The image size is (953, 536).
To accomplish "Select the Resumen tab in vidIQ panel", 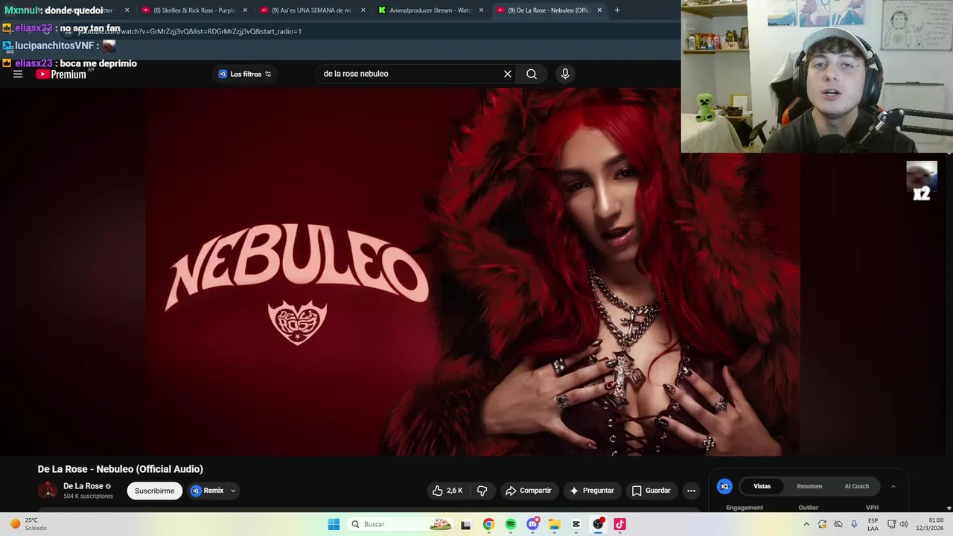I will [x=809, y=486].
